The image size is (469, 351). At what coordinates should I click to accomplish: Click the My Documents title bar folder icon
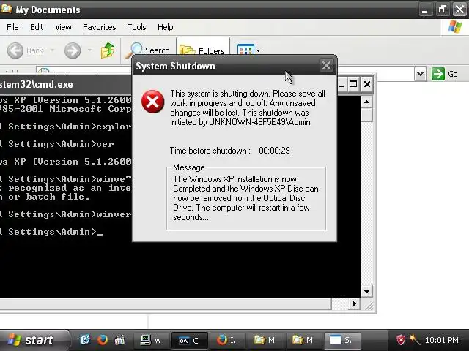coord(6,9)
